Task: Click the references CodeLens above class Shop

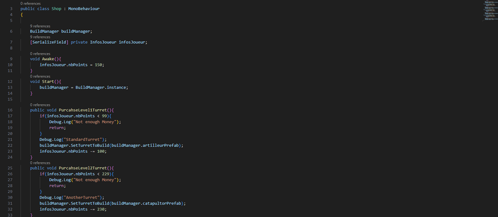Action: pos(31,3)
